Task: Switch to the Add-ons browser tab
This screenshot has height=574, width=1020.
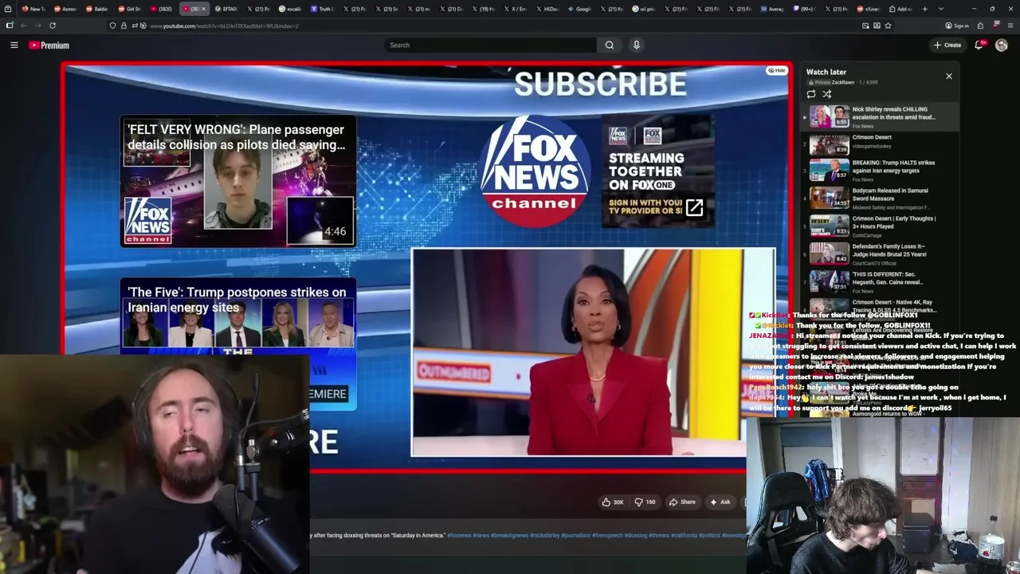Action: (x=901, y=9)
